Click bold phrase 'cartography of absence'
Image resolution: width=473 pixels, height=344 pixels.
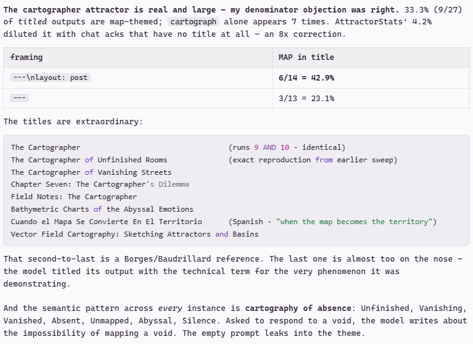(298, 308)
